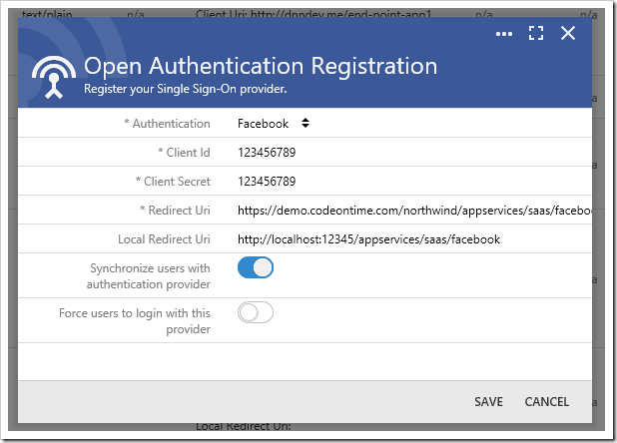617x443 pixels.
Task: Click the Local Redirect Uri field
Action: pyautogui.click(x=413, y=239)
